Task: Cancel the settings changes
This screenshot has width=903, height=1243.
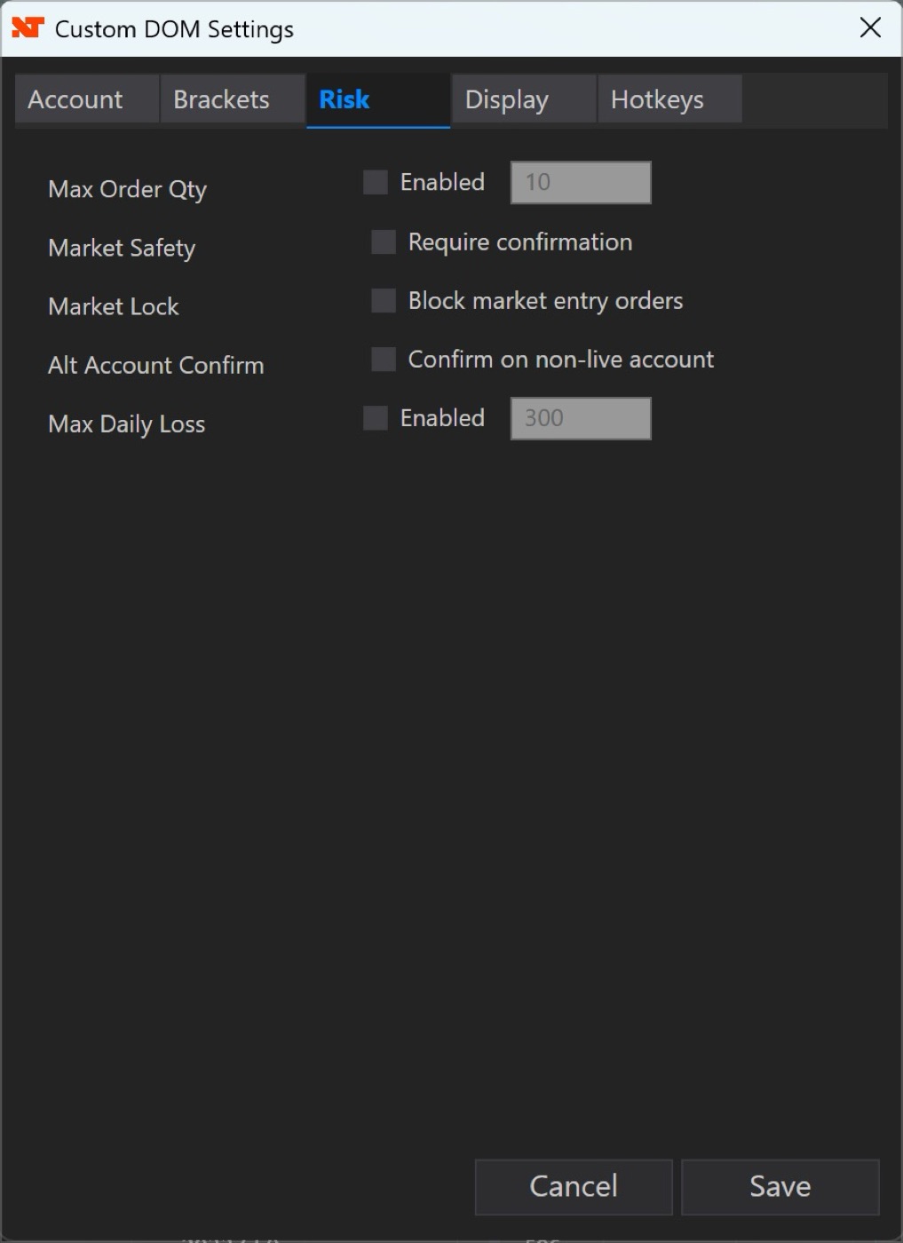Action: pyautogui.click(x=574, y=1187)
